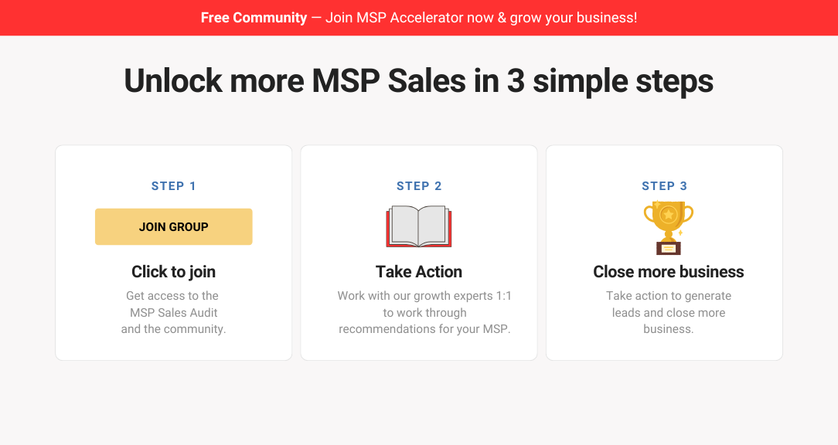Click the 'Click to join' heading
Screen dimensions: 838x445
(174, 272)
